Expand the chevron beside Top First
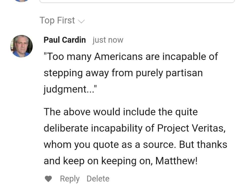This screenshot has height=190, width=245. (81, 21)
